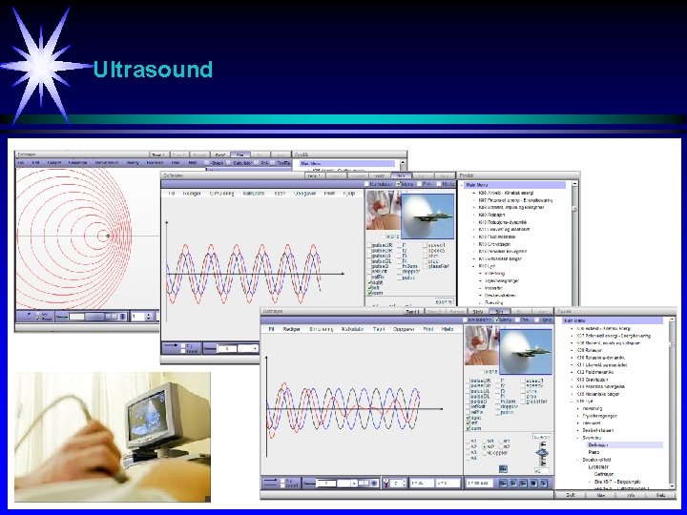Click the last playback icon in front window's bottom-right toolbar
The width and height of the screenshot is (687, 515).
click(543, 484)
